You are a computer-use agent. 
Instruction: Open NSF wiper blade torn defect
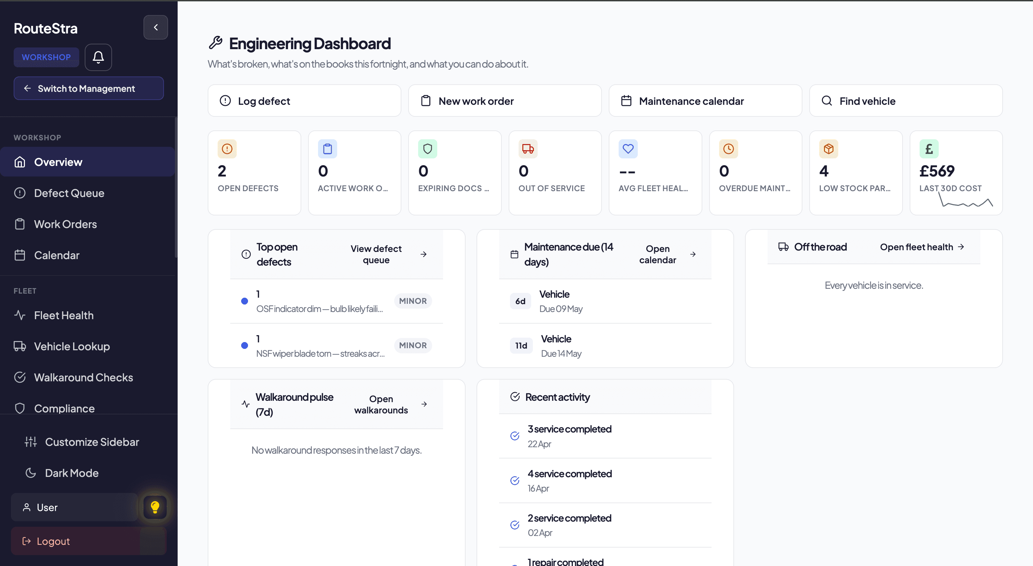tap(337, 345)
